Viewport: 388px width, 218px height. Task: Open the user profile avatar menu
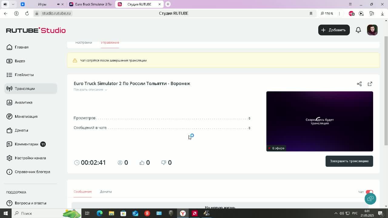(x=372, y=30)
